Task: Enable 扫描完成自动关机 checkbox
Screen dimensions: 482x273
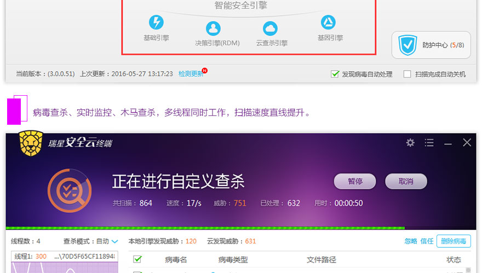Action: [x=407, y=74]
